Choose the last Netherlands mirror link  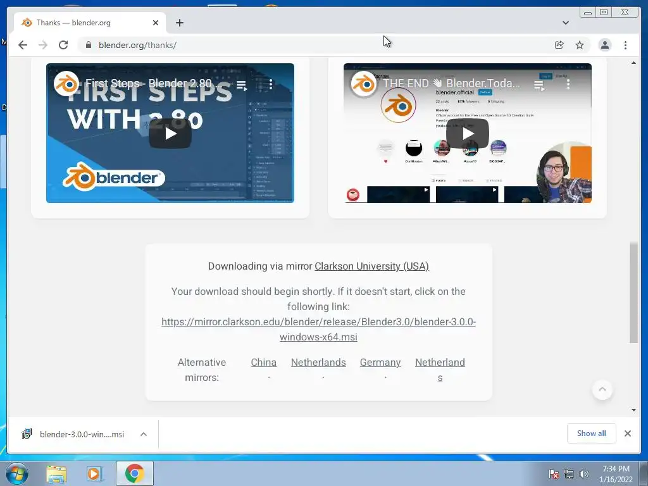(440, 370)
